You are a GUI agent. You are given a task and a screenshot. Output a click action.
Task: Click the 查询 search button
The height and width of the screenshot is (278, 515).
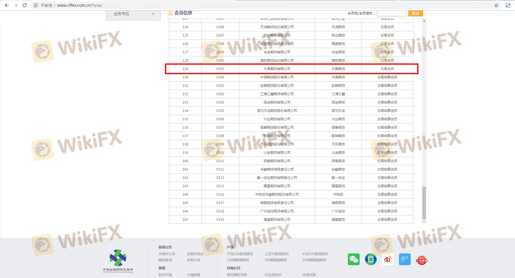click(415, 13)
